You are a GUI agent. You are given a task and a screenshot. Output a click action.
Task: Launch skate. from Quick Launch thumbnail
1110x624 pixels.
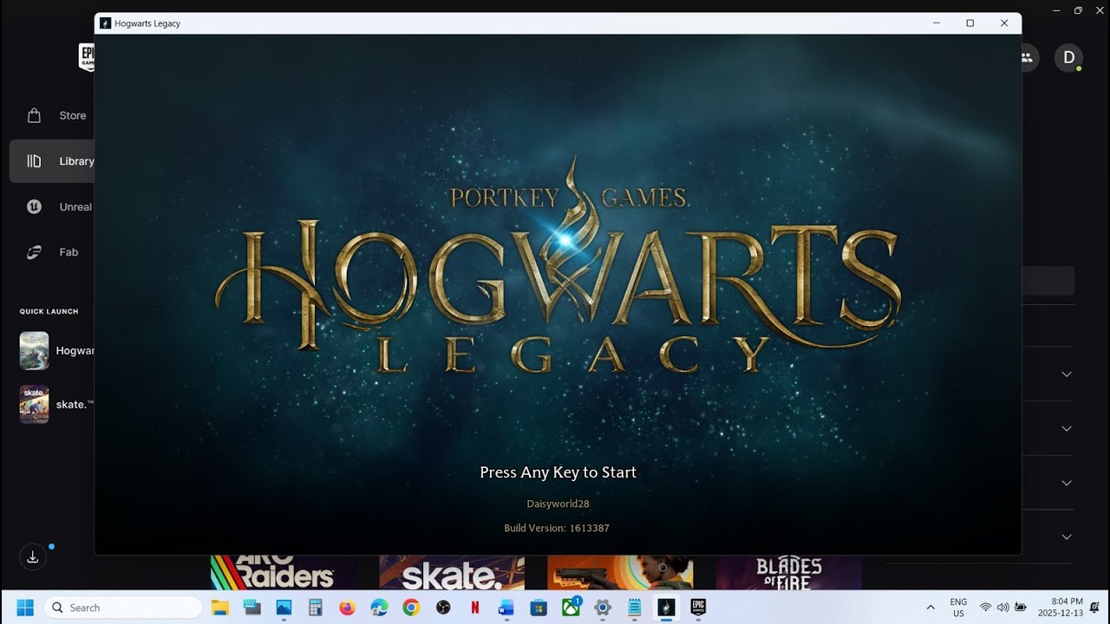point(34,404)
